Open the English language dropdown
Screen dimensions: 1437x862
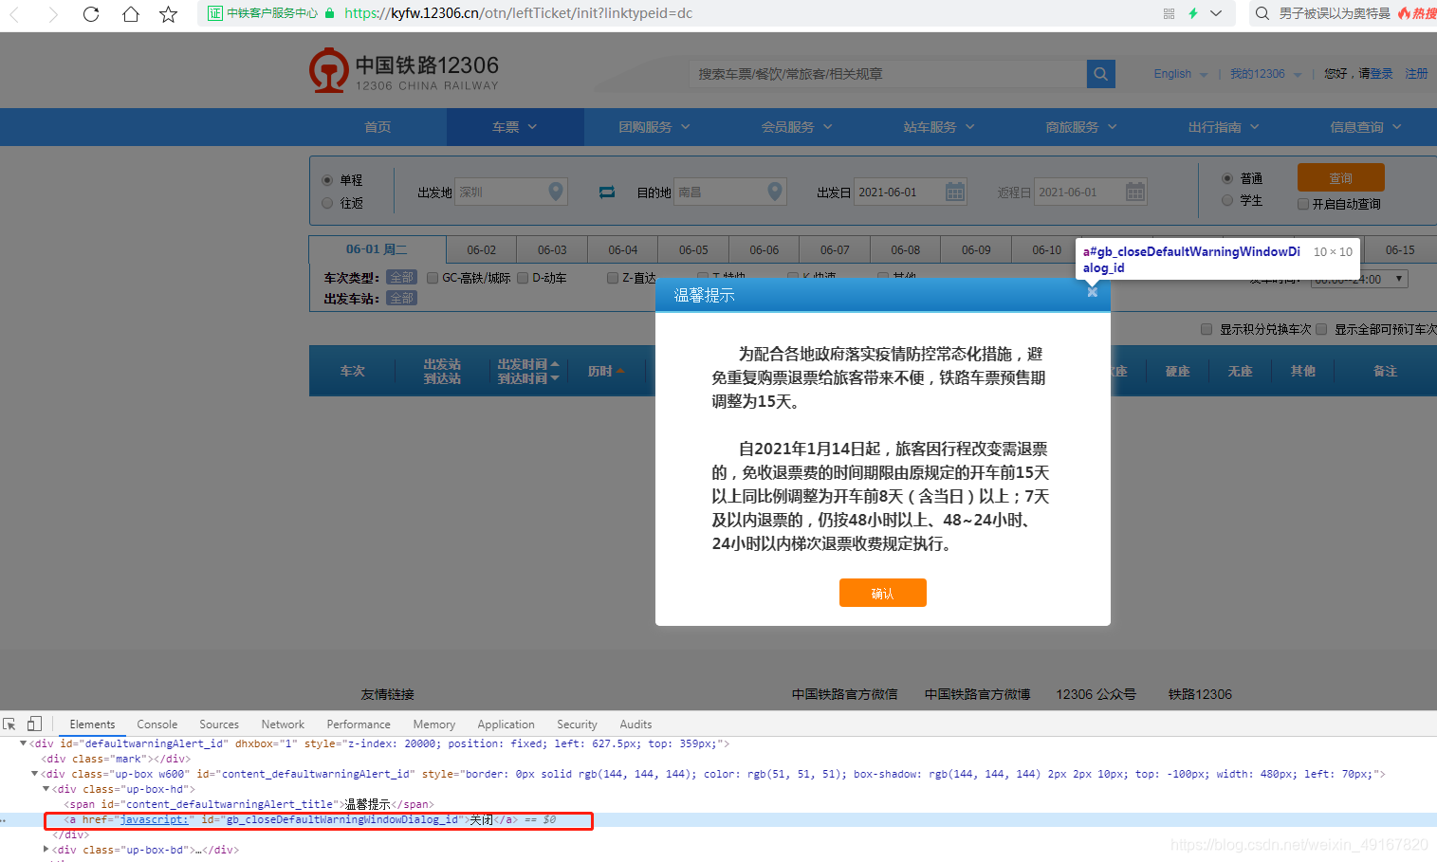point(1181,74)
